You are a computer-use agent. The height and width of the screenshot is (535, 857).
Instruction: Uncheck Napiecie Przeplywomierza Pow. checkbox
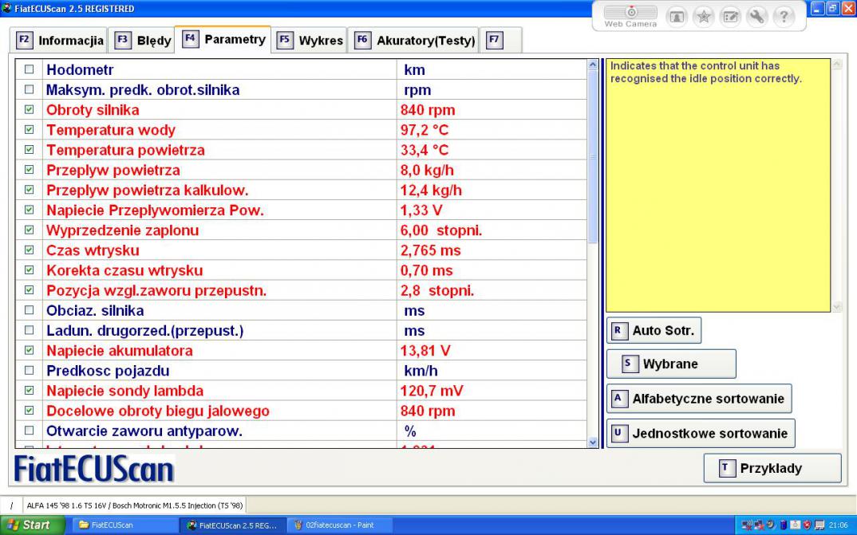29,210
